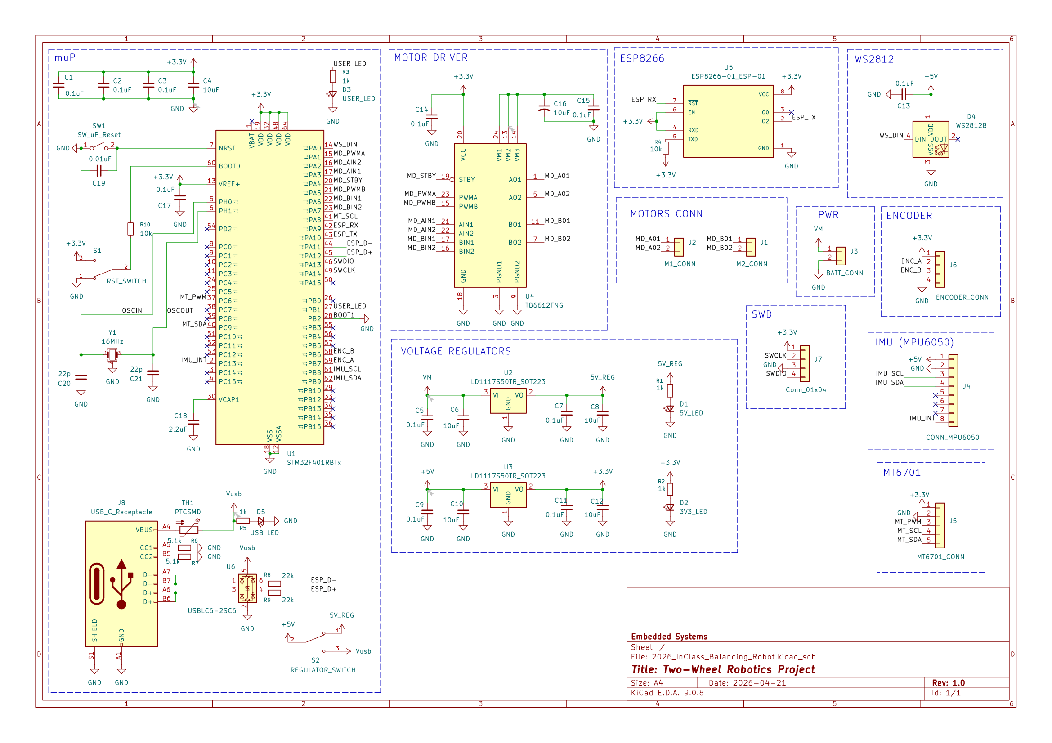Click the C18 2.2uF capacitor symbol

coord(193,422)
